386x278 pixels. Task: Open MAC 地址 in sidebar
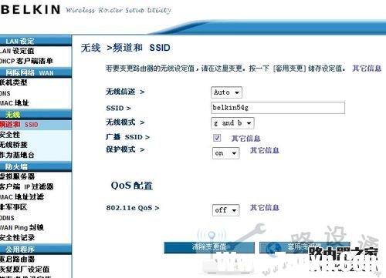pos(15,103)
